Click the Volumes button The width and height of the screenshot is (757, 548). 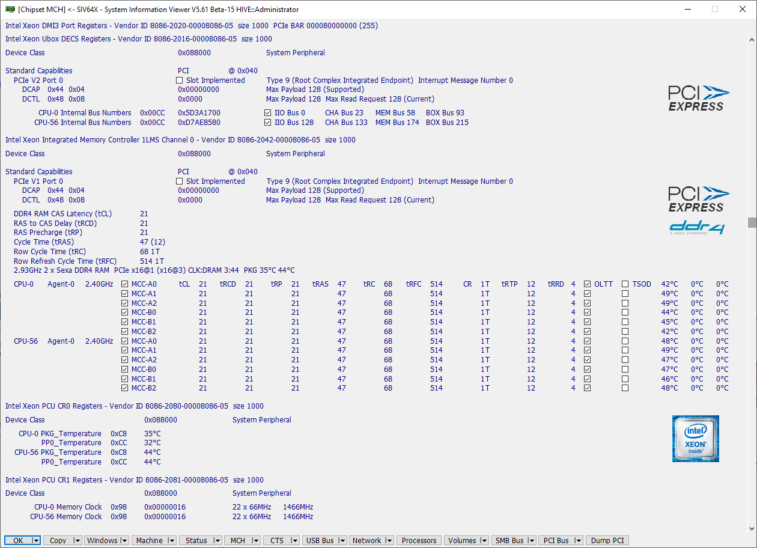467,541
